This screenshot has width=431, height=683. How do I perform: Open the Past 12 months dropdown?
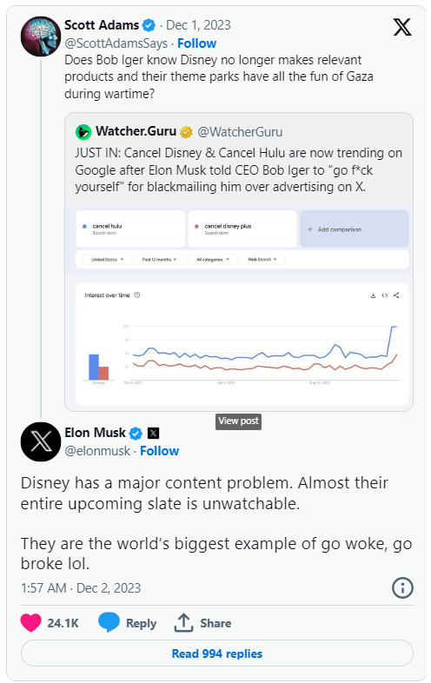159,259
